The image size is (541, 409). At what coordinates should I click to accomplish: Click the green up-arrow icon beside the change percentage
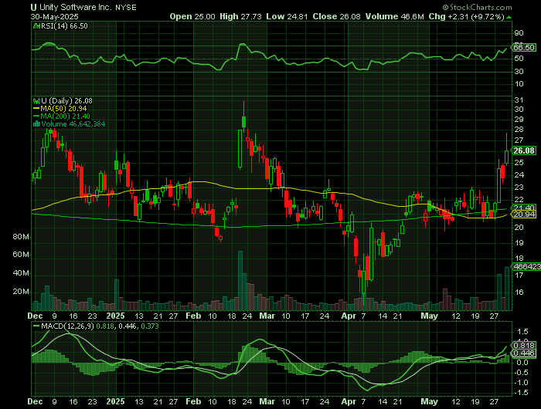click(x=509, y=17)
